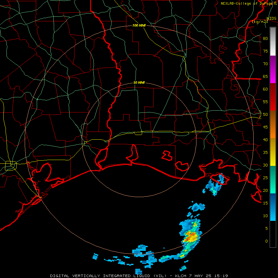
Task: Click the 35 value on the color scale
Action: tap(265, 153)
